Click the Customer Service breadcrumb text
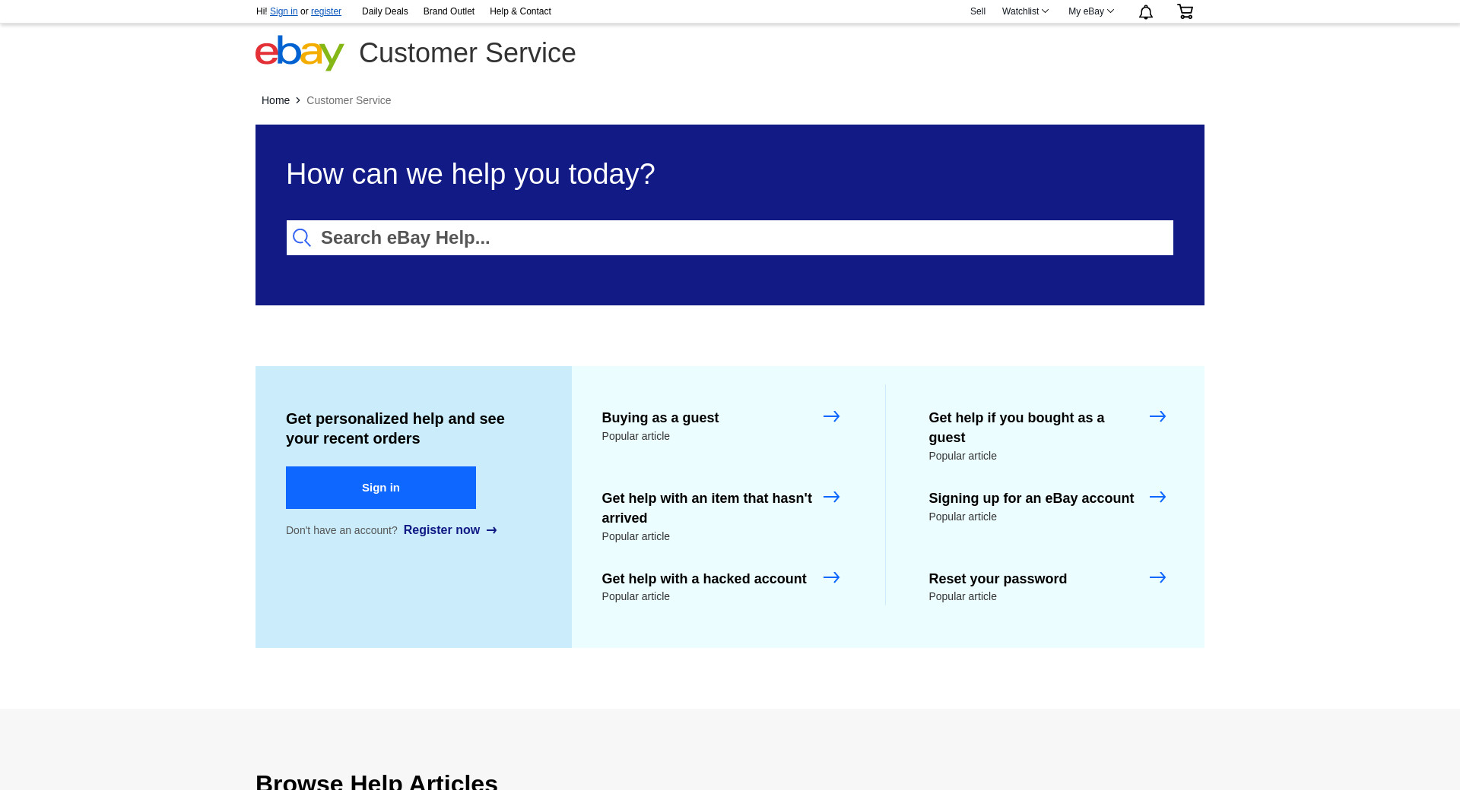The image size is (1460, 790). click(349, 100)
